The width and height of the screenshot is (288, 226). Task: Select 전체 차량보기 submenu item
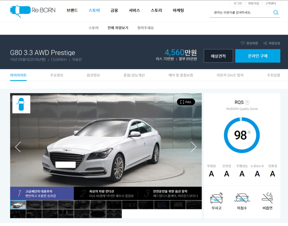click(x=118, y=28)
